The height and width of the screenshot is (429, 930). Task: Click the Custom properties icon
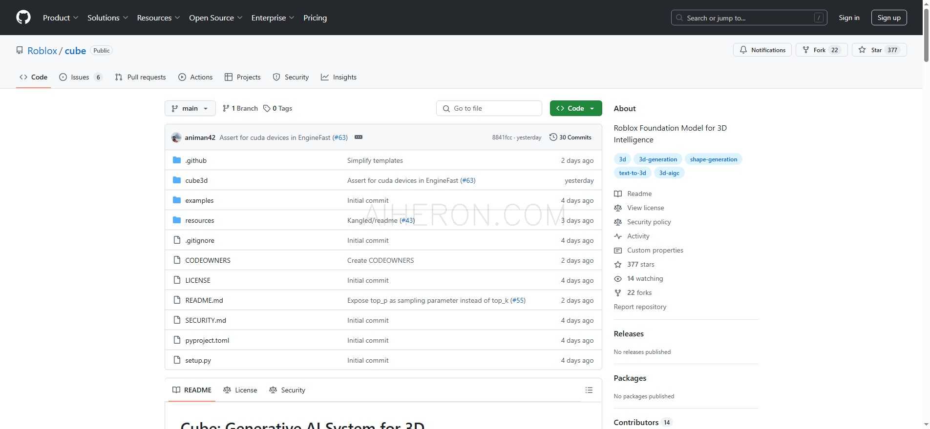coord(618,250)
